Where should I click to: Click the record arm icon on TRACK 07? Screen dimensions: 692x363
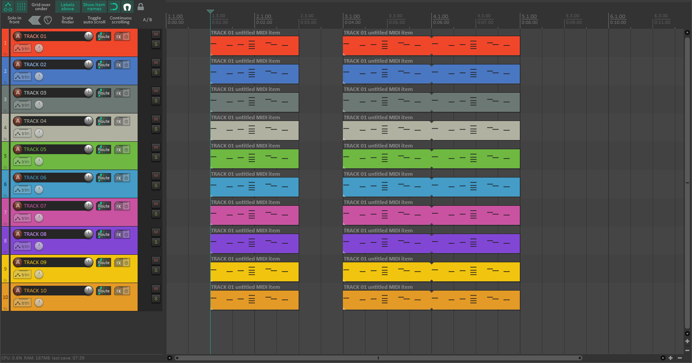pos(18,206)
